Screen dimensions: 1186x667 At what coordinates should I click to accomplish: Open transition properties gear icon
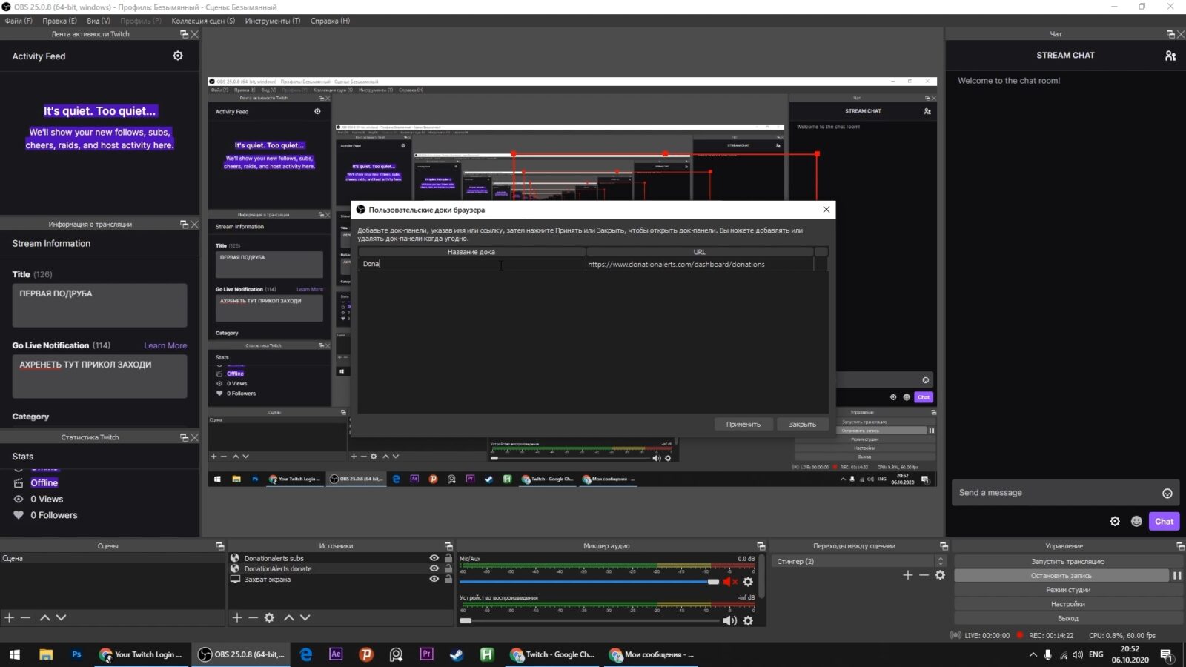[x=940, y=575]
